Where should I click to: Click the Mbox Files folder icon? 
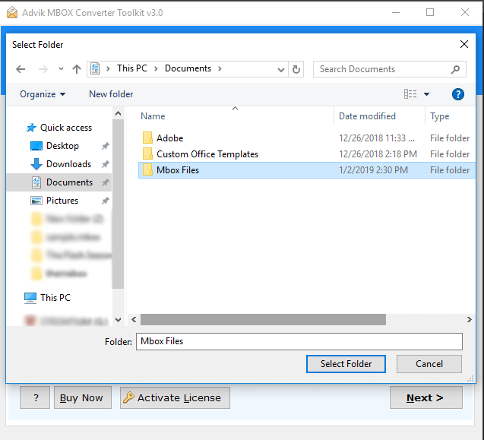[x=147, y=169]
